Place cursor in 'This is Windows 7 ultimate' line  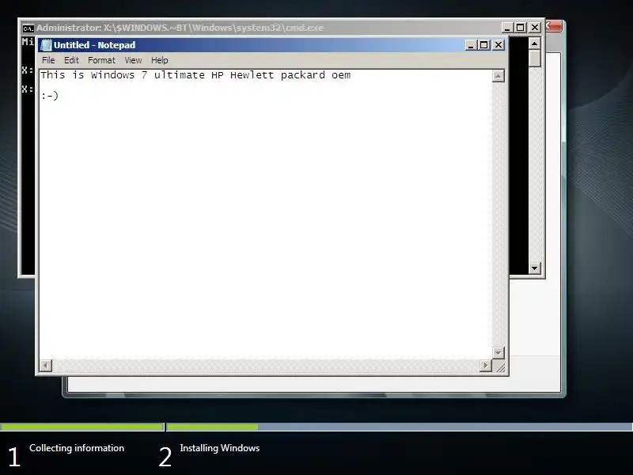click(x=195, y=75)
